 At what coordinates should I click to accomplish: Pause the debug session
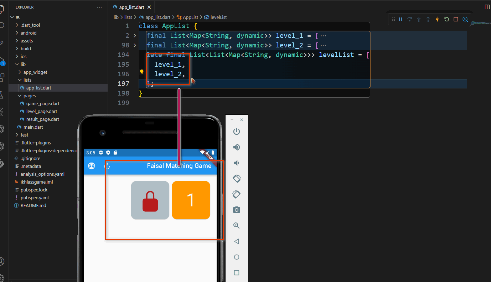click(x=400, y=19)
